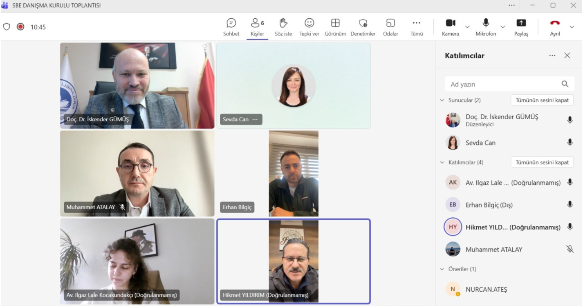This screenshot has width=583, height=306.
Task: Open Denetimler meeting controls
Action: click(363, 27)
